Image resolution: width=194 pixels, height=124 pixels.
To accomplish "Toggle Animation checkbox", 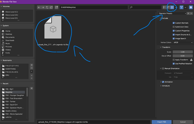I will (163, 82).
